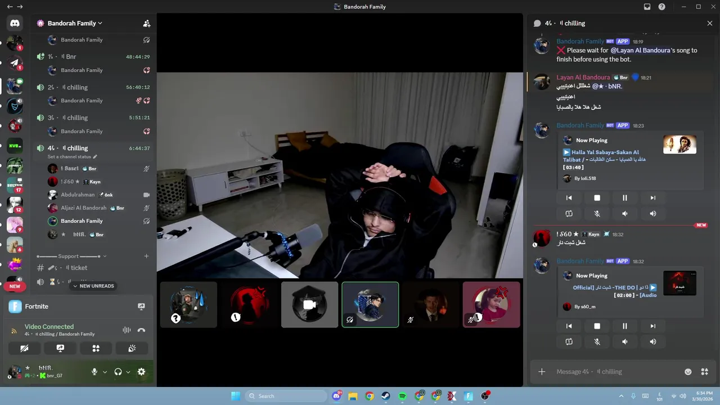Disconnect from voice with hang-up icon
720x405 pixels.
(141, 330)
